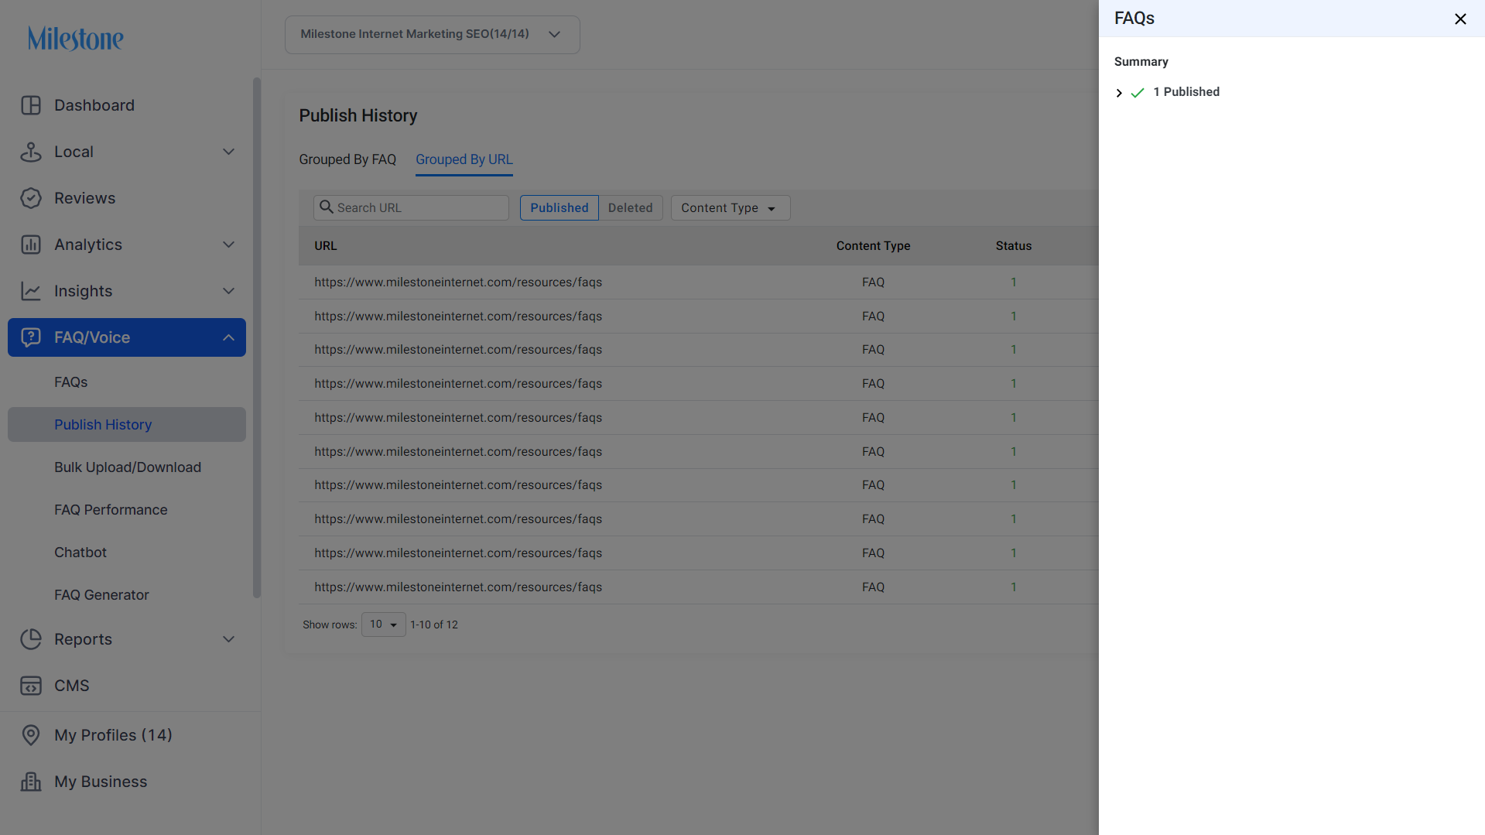Click the Summary heading in FAQs panel
Image resolution: width=1485 pixels, height=835 pixels.
(1141, 62)
